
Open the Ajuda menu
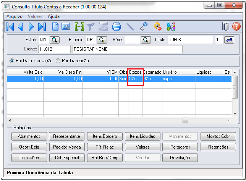53,16
